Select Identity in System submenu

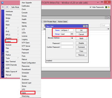tap(30, 26)
